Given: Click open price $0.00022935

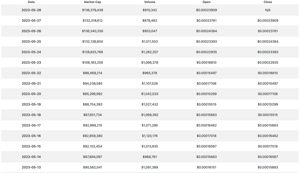Looking at the screenshot, I should 207,52.
